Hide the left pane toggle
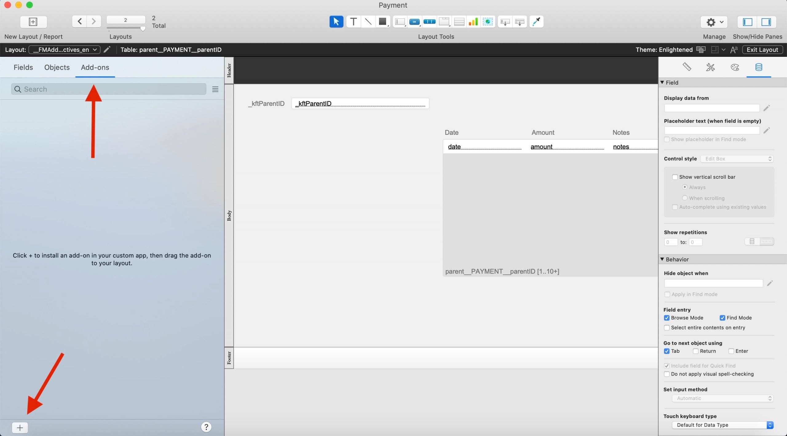Viewport: 787px width, 436px height. pos(748,22)
